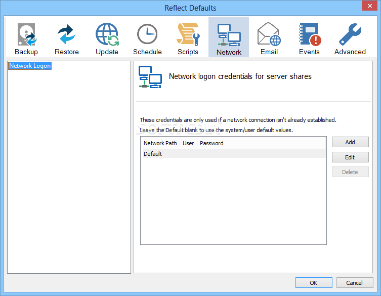The width and height of the screenshot is (381, 296).
Task: Select the Default row in credentials table
Action: point(234,154)
